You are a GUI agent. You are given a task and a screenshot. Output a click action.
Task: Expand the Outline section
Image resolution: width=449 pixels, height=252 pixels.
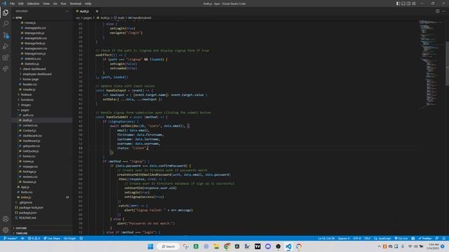21,228
